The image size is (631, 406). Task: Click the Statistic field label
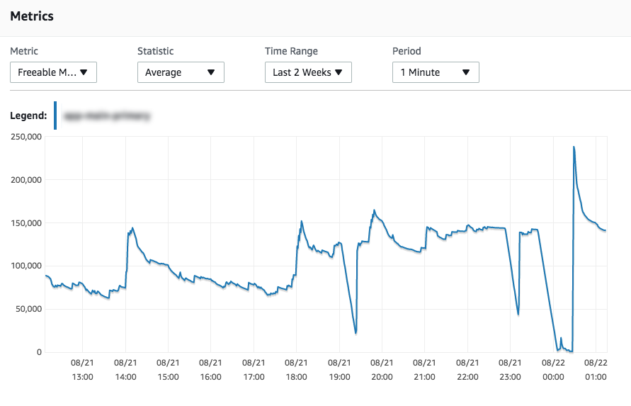(156, 51)
